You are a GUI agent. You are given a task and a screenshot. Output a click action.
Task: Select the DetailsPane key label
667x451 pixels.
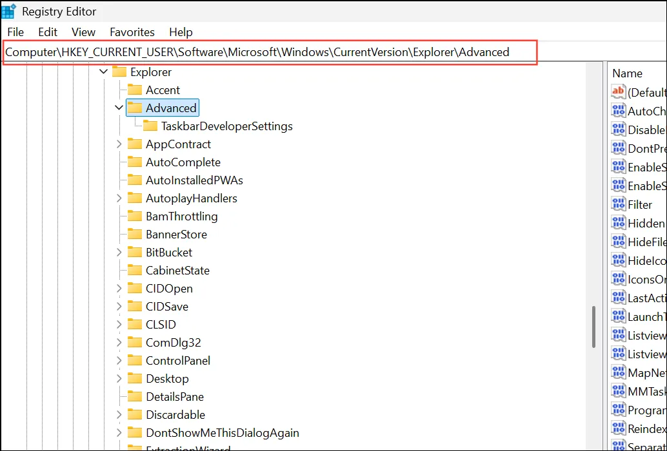175,397
